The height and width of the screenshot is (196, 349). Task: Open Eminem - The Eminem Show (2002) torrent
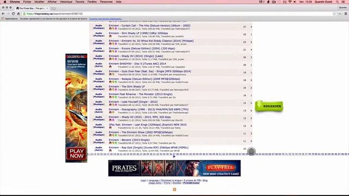tap(141, 132)
